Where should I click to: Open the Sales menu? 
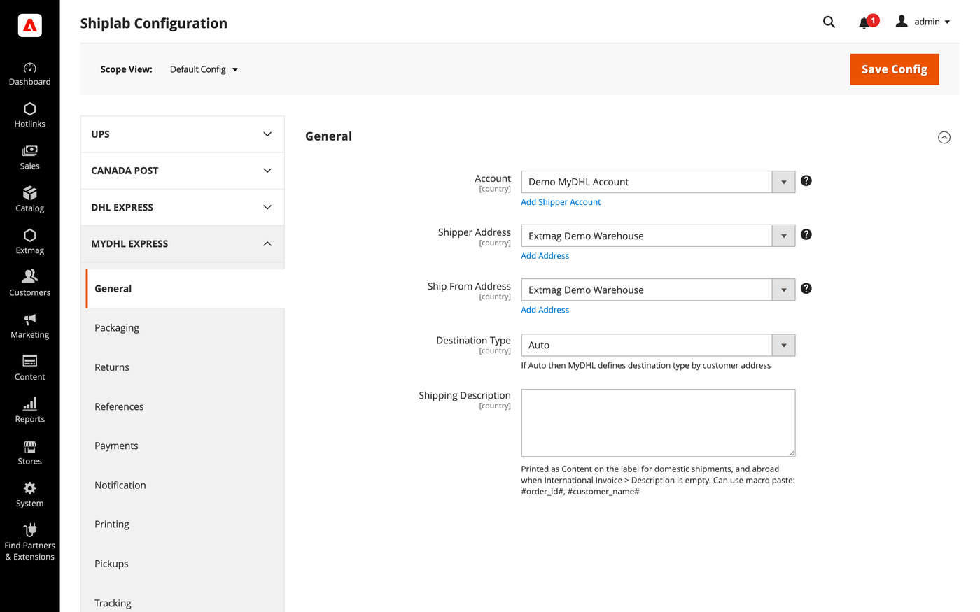click(x=29, y=158)
